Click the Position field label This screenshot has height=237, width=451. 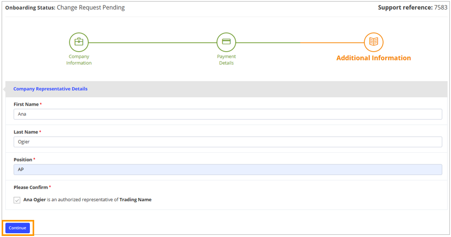pyautogui.click(x=23, y=160)
